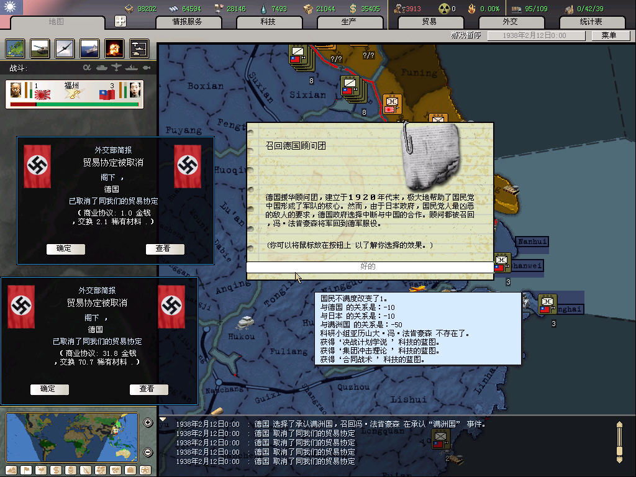Toggle the naval battle ship filter
Image resolution: width=636 pixels, height=477 pixels.
(x=132, y=68)
